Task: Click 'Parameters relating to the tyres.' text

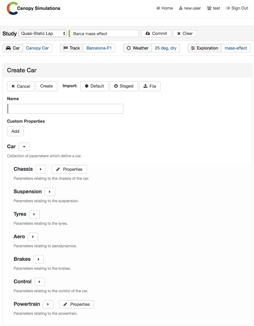Action: (41, 224)
